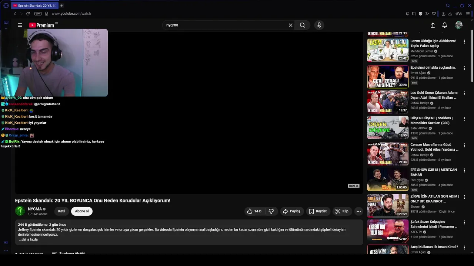Go back with the browser back arrow
The height and width of the screenshot is (266, 474).
[x=15, y=14]
